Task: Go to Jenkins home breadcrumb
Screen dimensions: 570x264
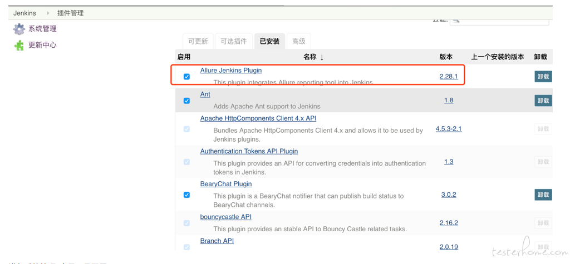Action: click(x=24, y=13)
